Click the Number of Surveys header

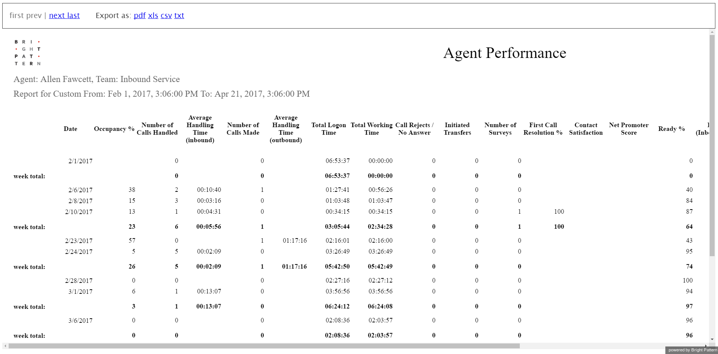(x=500, y=129)
